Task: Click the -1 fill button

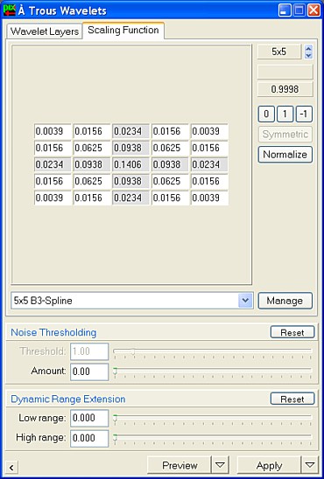Action: [x=304, y=114]
